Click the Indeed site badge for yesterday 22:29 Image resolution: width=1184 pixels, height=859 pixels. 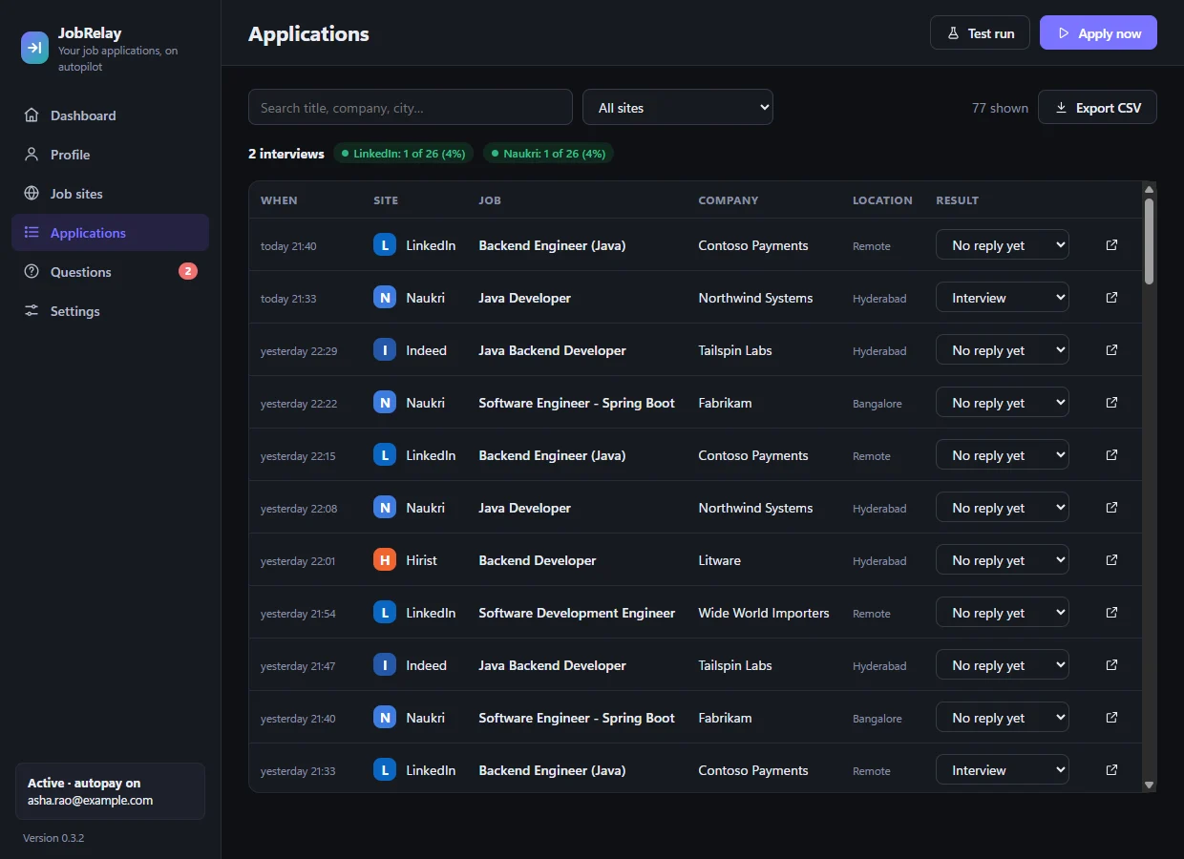[385, 350]
